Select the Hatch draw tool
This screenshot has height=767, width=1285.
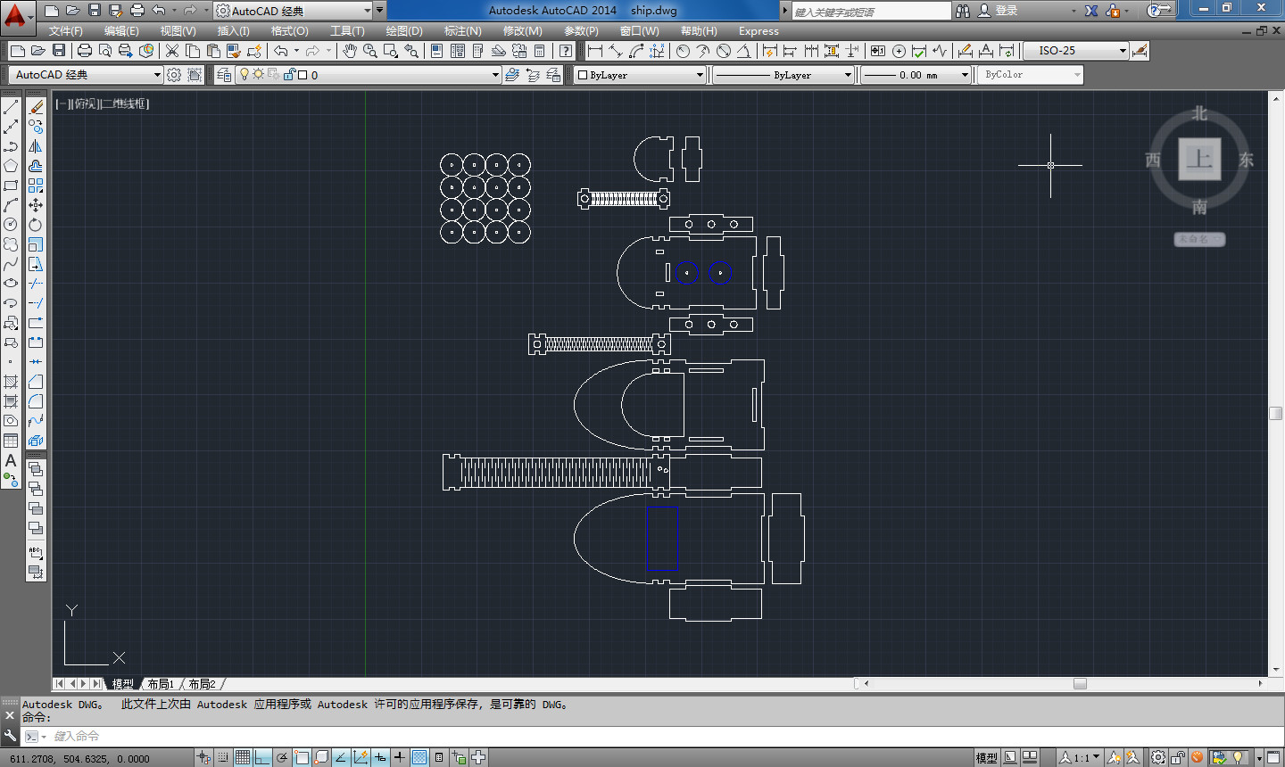pyautogui.click(x=11, y=382)
